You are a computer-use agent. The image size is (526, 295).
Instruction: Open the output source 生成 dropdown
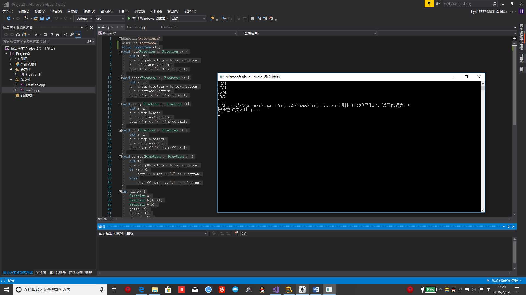pos(166,233)
